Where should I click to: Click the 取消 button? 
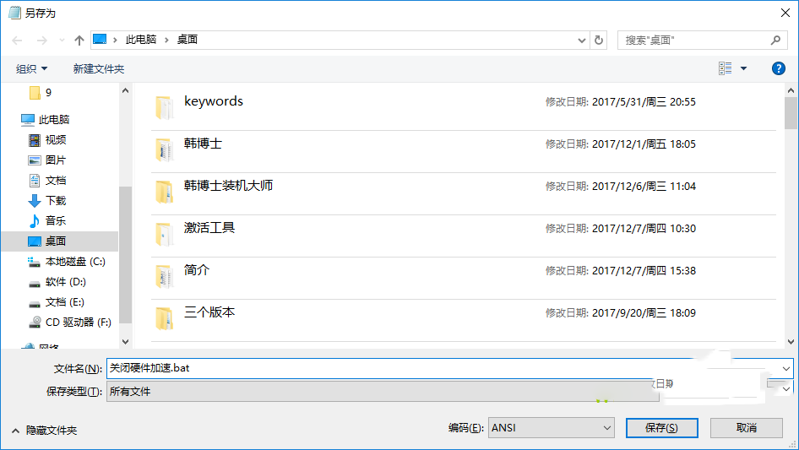pos(746,428)
